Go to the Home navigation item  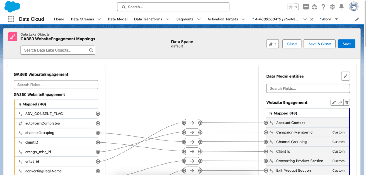pyautogui.click(x=59, y=19)
